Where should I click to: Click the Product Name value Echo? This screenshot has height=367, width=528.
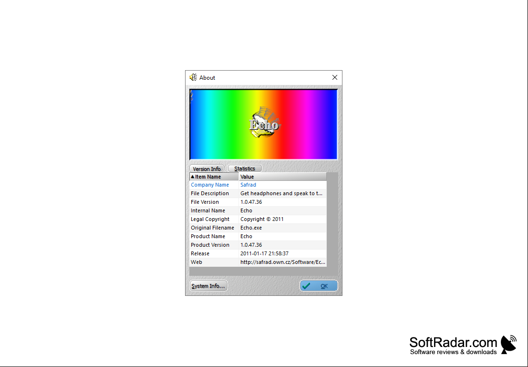pos(246,236)
